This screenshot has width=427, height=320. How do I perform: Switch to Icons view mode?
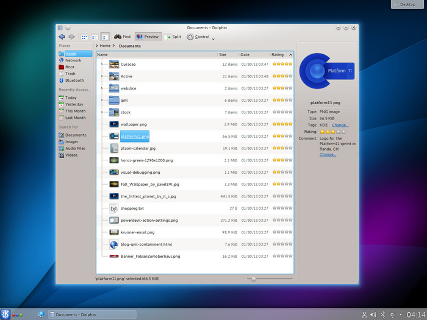85,37
